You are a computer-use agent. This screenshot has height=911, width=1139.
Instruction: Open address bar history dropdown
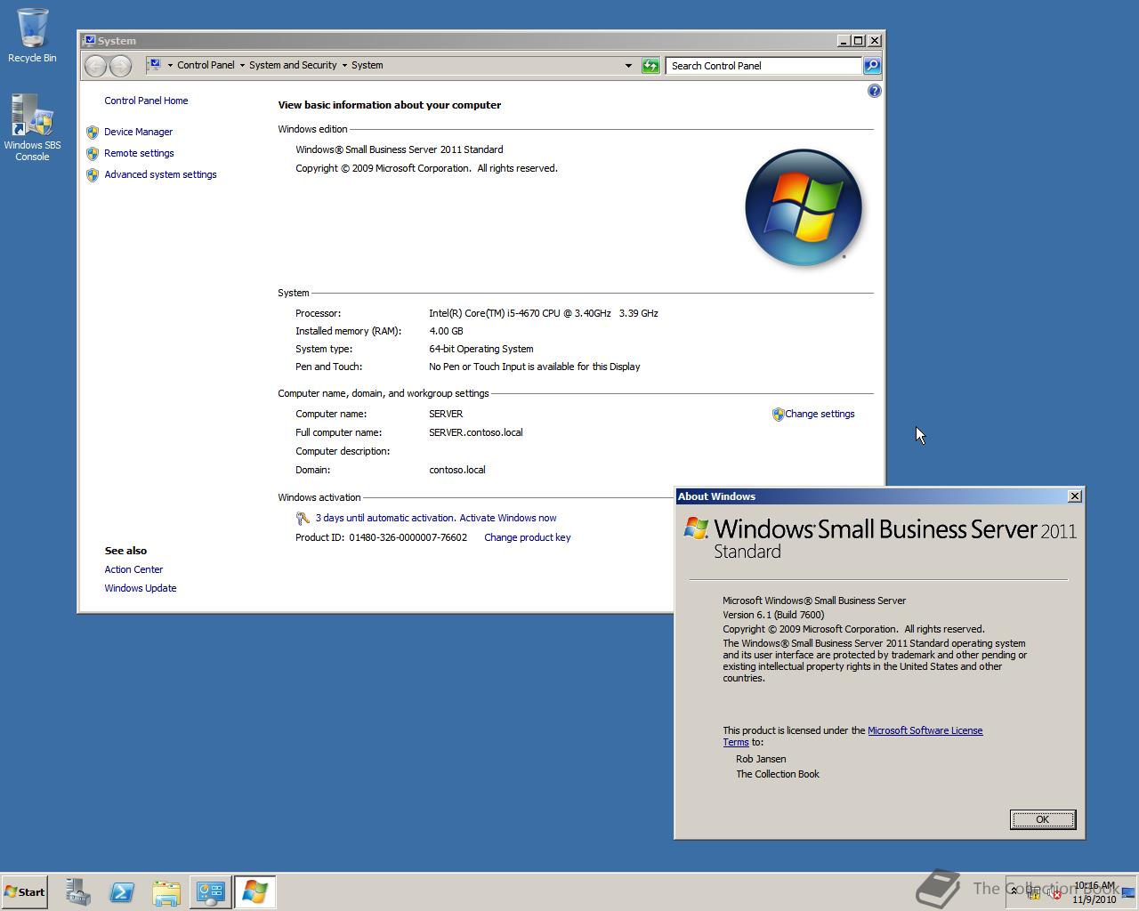pyautogui.click(x=628, y=65)
